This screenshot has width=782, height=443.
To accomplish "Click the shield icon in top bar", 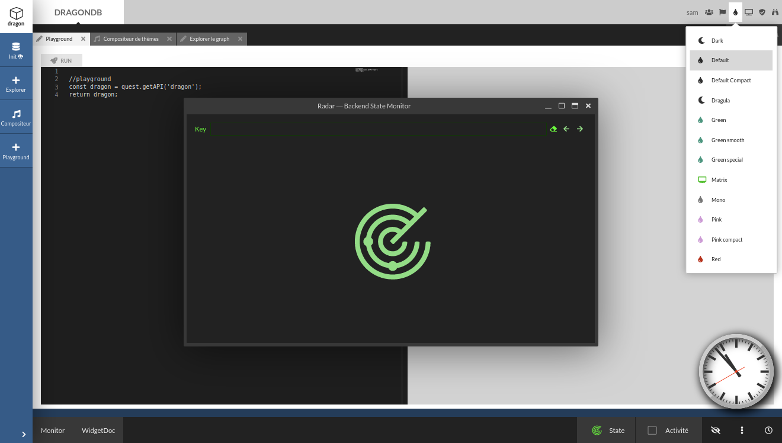I will tap(762, 12).
